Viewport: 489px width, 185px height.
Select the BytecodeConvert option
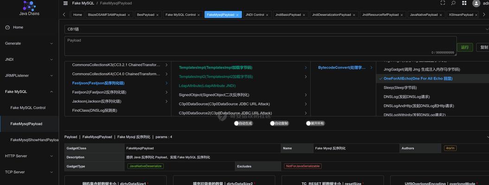(x=343, y=68)
